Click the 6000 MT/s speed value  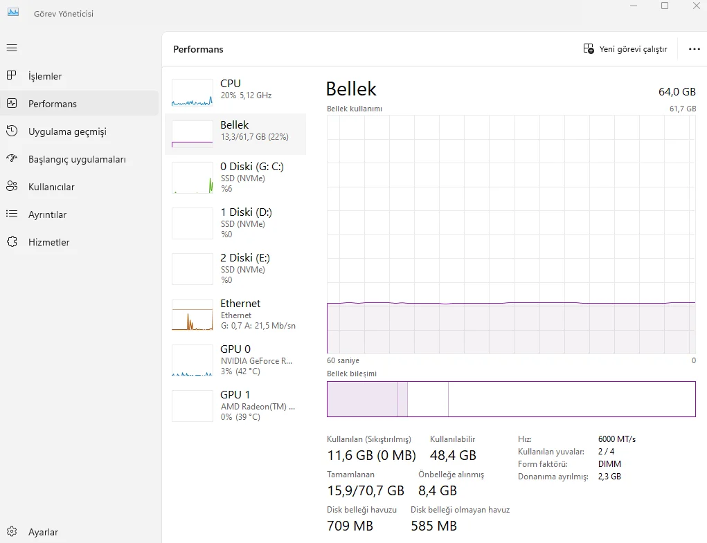point(617,439)
